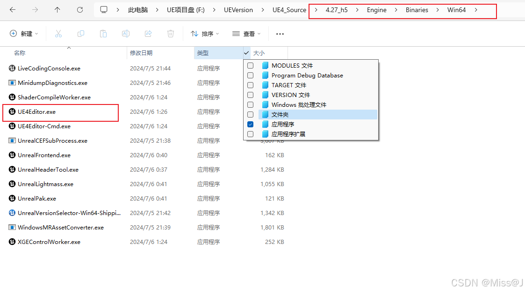The image size is (525, 292).
Task: Select 应用程序 label in filter list
Action: point(283,124)
